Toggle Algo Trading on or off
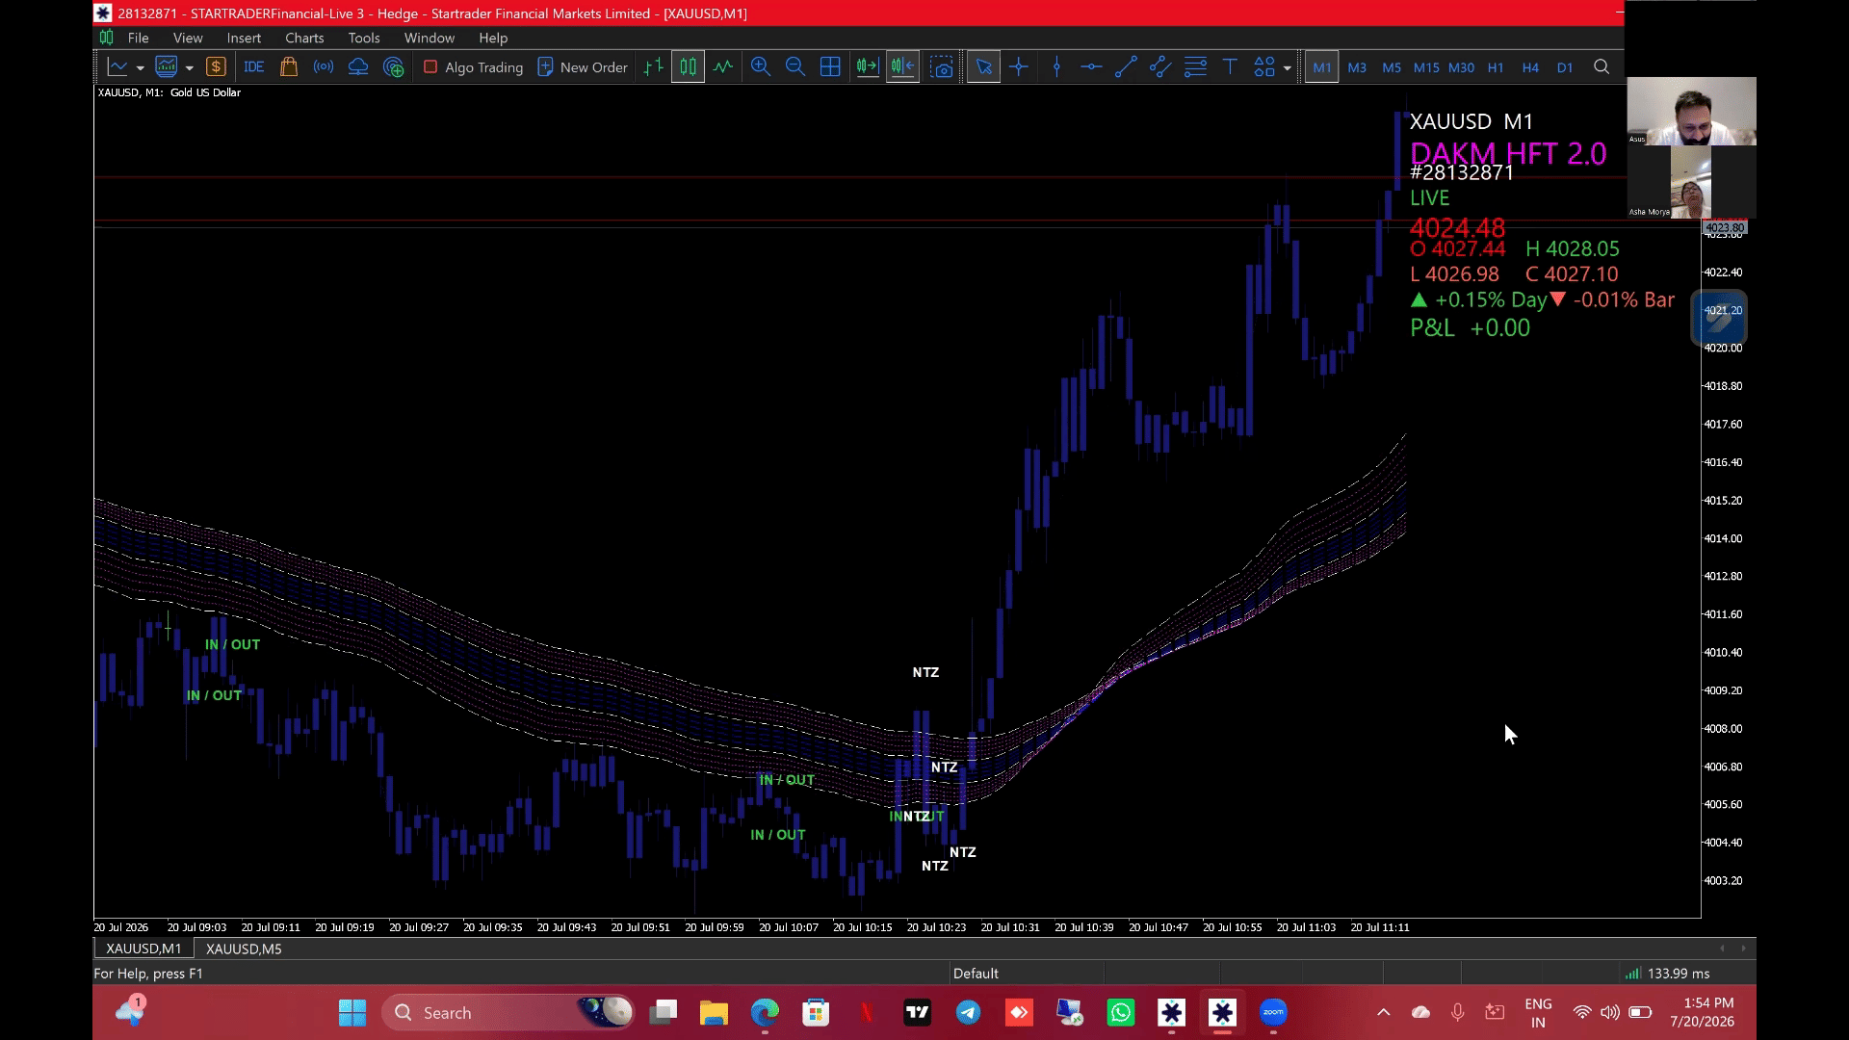1849x1040 pixels. pos(473,67)
